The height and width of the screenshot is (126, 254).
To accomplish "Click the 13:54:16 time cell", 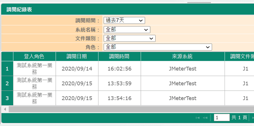I will click(x=119, y=98).
